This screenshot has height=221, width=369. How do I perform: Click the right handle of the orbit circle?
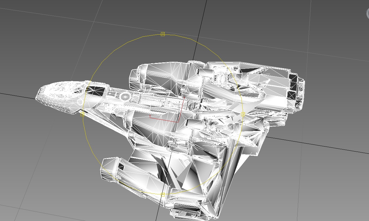pyautogui.click(x=243, y=114)
